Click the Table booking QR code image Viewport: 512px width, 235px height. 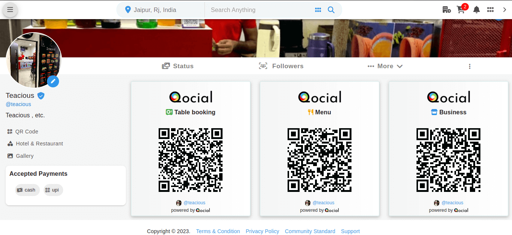point(191,160)
